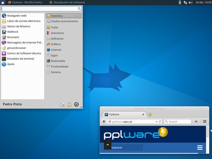Click the menu corner grip handle
The width and height of the screenshot is (212, 159).
coord(81,107)
